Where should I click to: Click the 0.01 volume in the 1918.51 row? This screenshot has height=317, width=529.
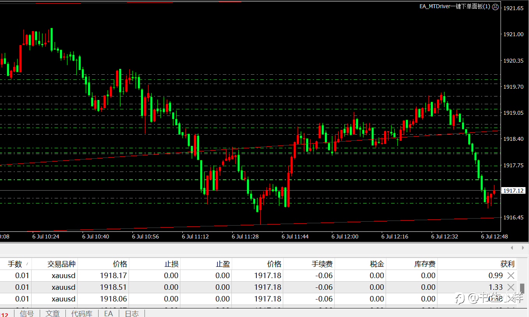(x=22, y=287)
